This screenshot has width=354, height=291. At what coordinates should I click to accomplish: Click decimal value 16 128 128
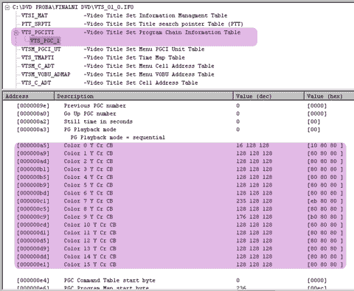click(253, 145)
